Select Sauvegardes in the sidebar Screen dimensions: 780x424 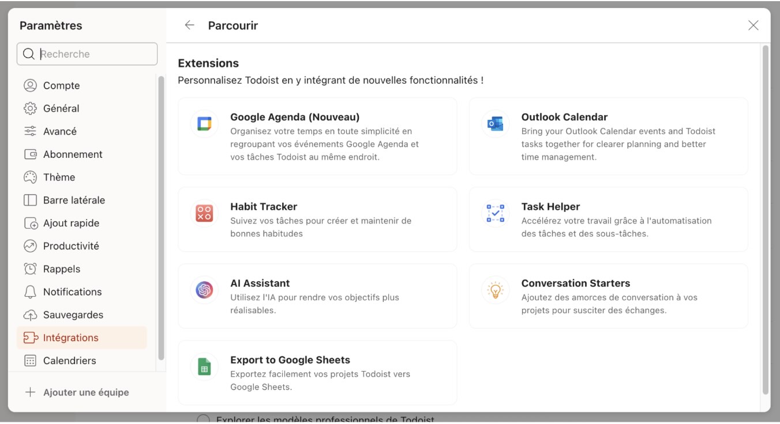(82, 315)
